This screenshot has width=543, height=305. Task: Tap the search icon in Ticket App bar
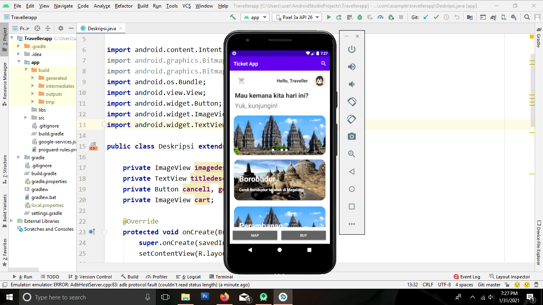(324, 64)
